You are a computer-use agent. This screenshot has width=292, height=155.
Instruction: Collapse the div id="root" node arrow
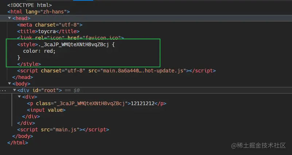pyautogui.click(x=14, y=90)
